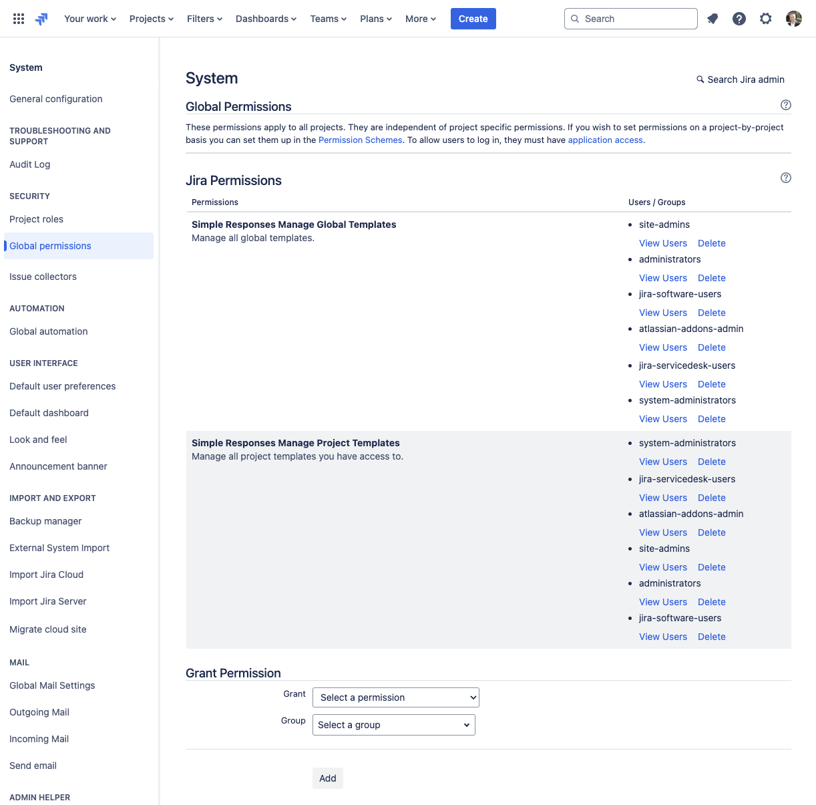Delete site-admins from Manage Global Templates
This screenshot has width=816, height=805.
712,243
